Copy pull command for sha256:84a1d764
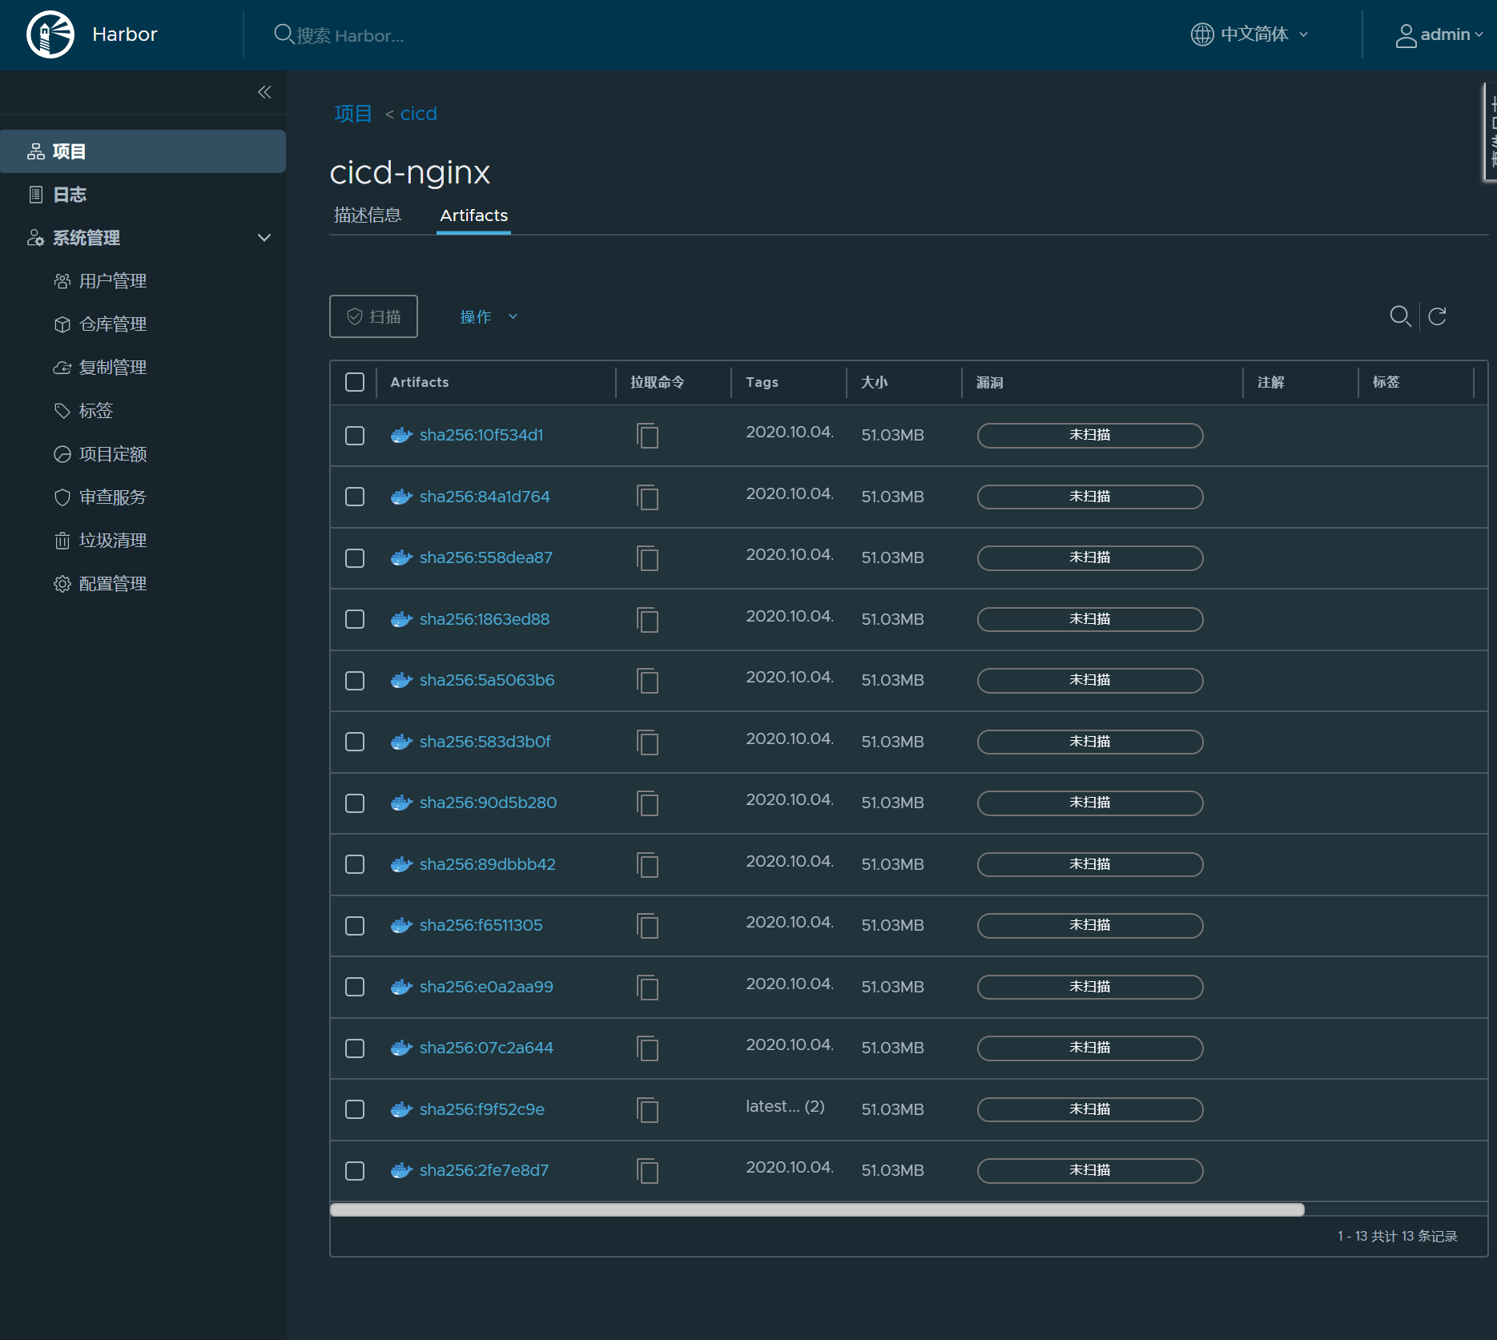Screen dimensions: 1497x1340 click(647, 497)
